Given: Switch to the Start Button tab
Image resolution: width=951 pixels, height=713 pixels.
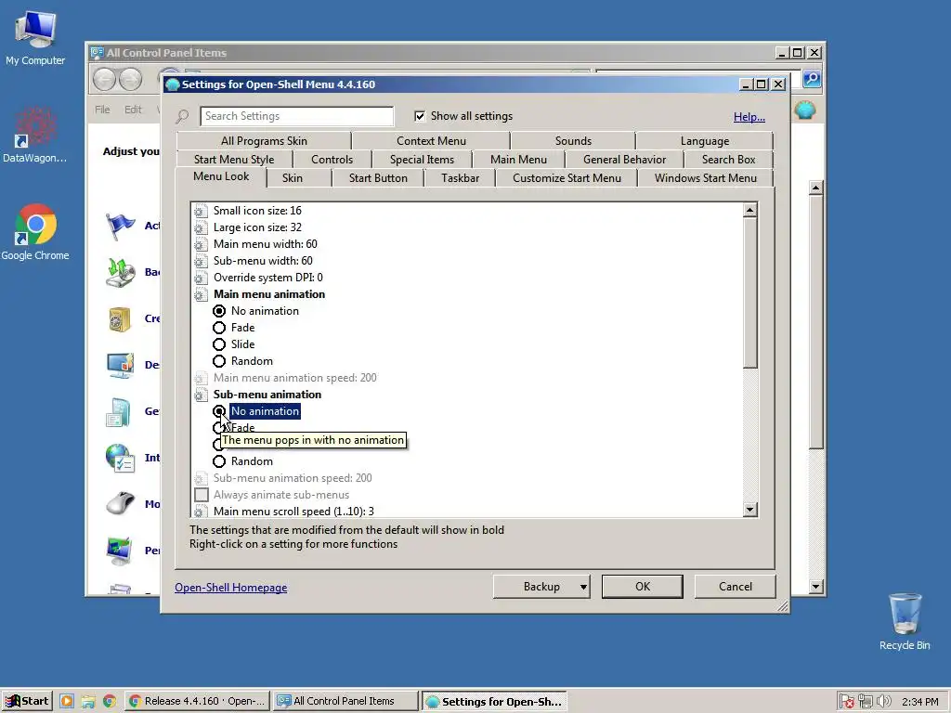Looking at the screenshot, I should click(378, 177).
